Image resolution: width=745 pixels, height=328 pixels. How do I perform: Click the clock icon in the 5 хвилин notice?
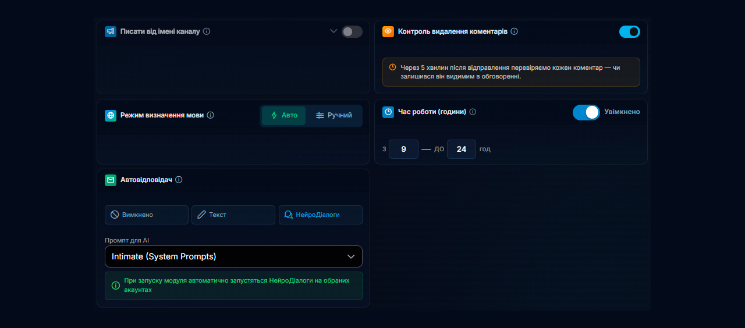(x=392, y=67)
